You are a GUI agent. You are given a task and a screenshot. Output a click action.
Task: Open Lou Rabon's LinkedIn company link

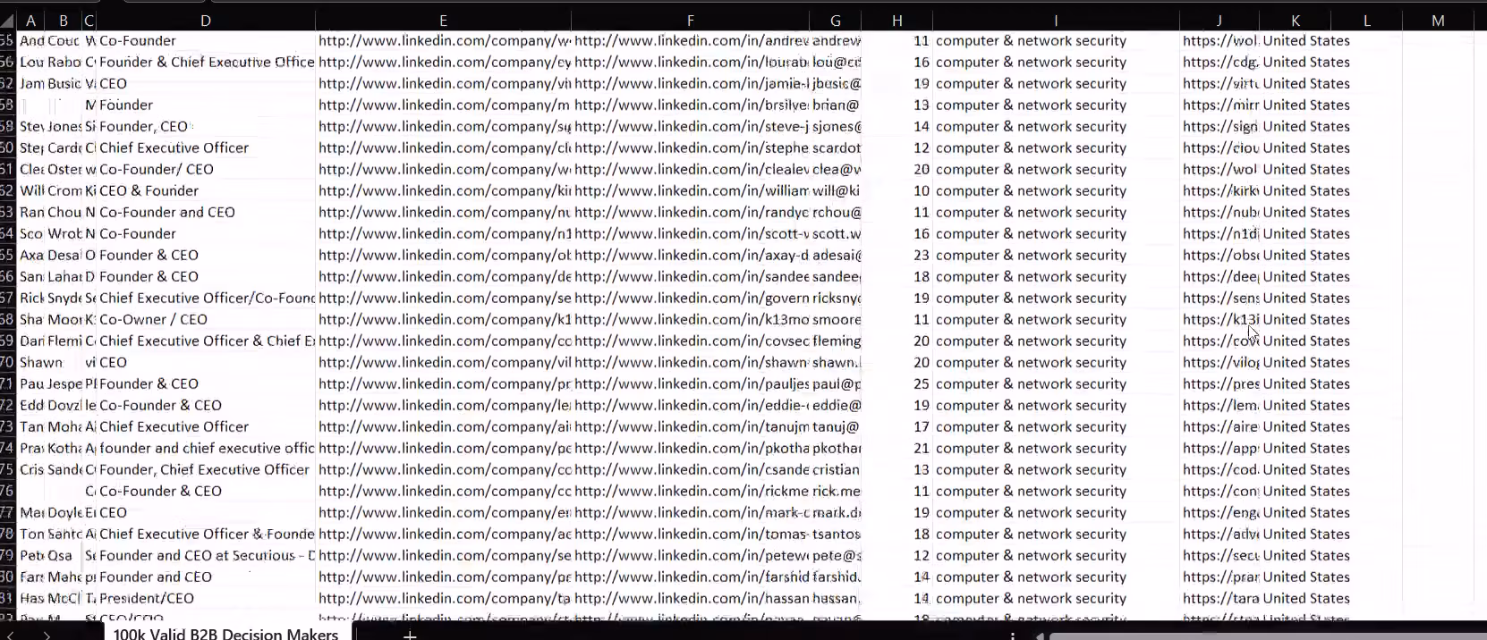coord(445,62)
